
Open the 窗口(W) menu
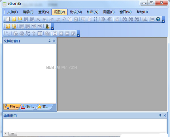tap(126, 12)
